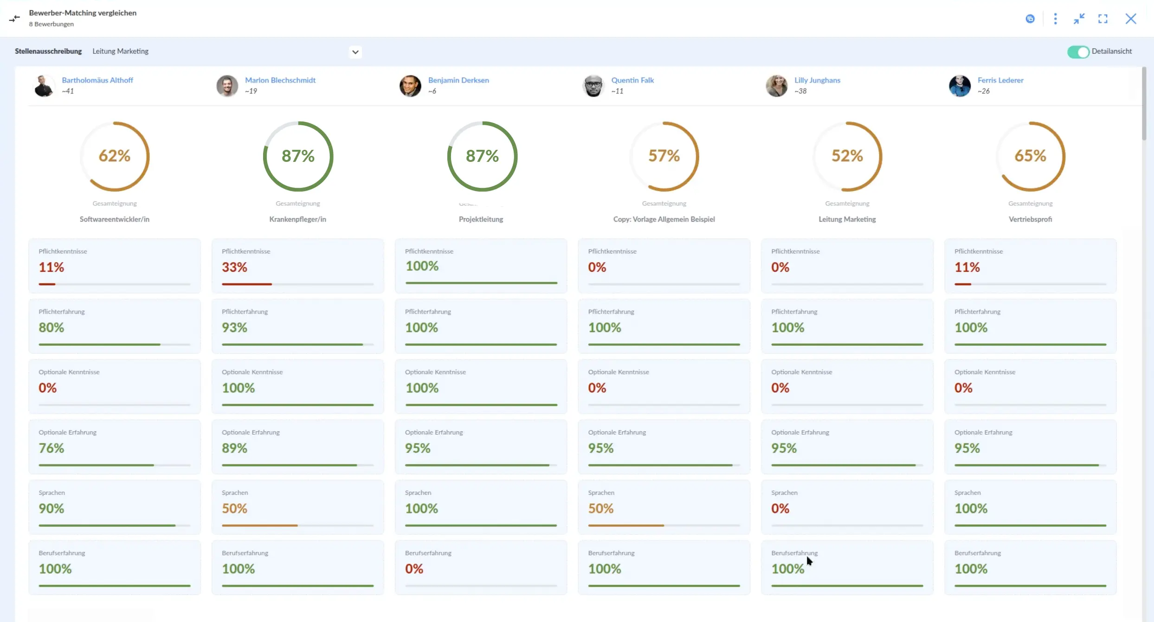Open Marlon Blechschmidt's profile link
The width and height of the screenshot is (1154, 622).
pos(280,80)
